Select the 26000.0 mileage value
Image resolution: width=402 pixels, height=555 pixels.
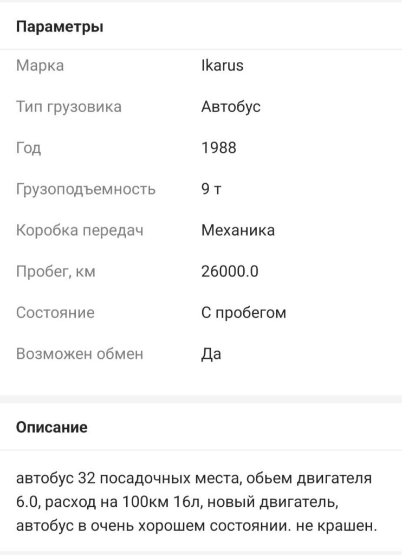click(x=230, y=272)
